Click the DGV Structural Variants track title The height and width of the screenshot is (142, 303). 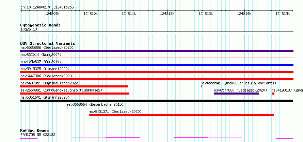(x=48, y=43)
